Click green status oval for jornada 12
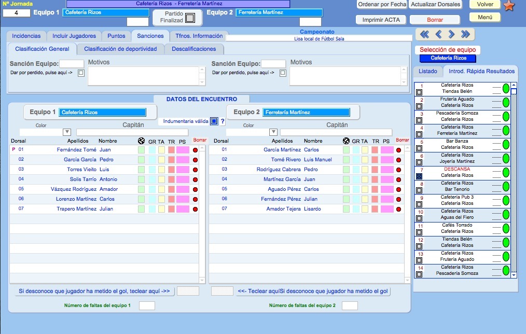Viewport: 526px width, 334px height. click(506, 242)
